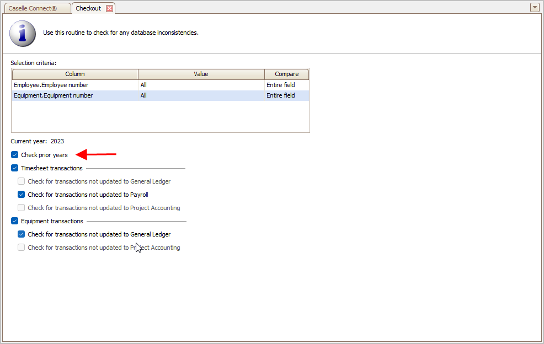Uncheck equipment transactions not updated to General Ledger
The height and width of the screenshot is (344, 544).
click(x=21, y=234)
